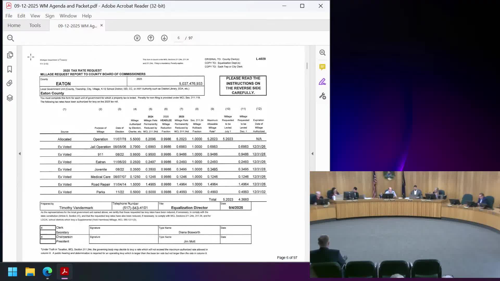500x281 pixels.
Task: Click the zoom search icon in right pane
Action: 322,53
